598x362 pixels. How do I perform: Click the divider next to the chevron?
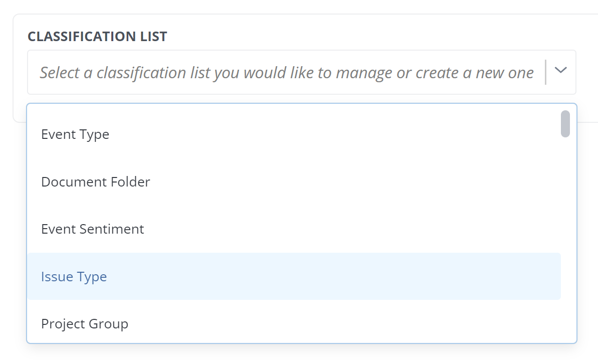545,72
